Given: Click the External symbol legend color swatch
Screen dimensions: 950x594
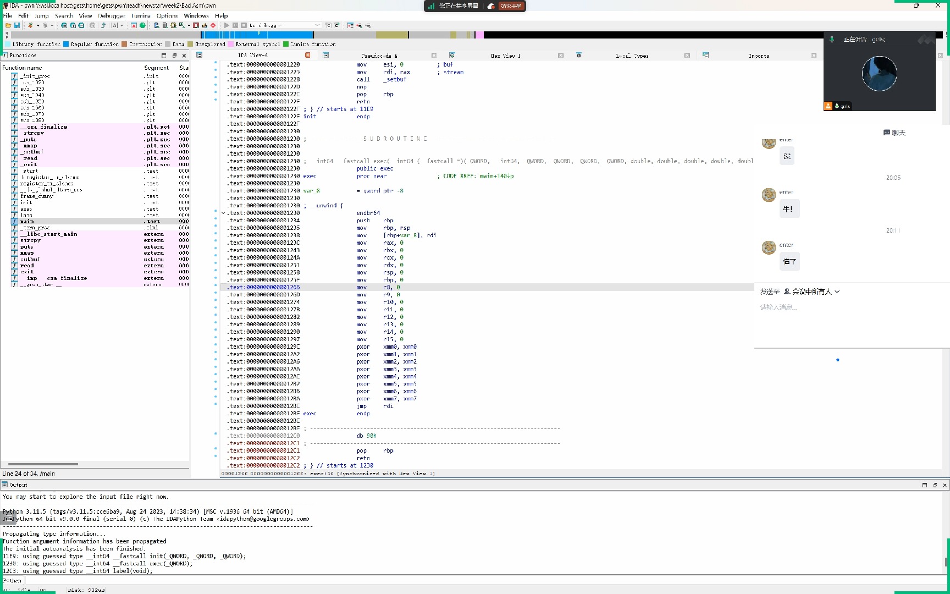Looking at the screenshot, I should coord(231,44).
